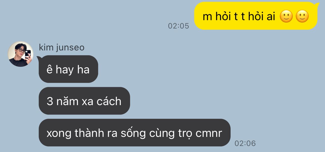The height and width of the screenshot is (152, 325).
Task: Select the message ending in "cùng trọ cmnr"
Action: coord(135,133)
